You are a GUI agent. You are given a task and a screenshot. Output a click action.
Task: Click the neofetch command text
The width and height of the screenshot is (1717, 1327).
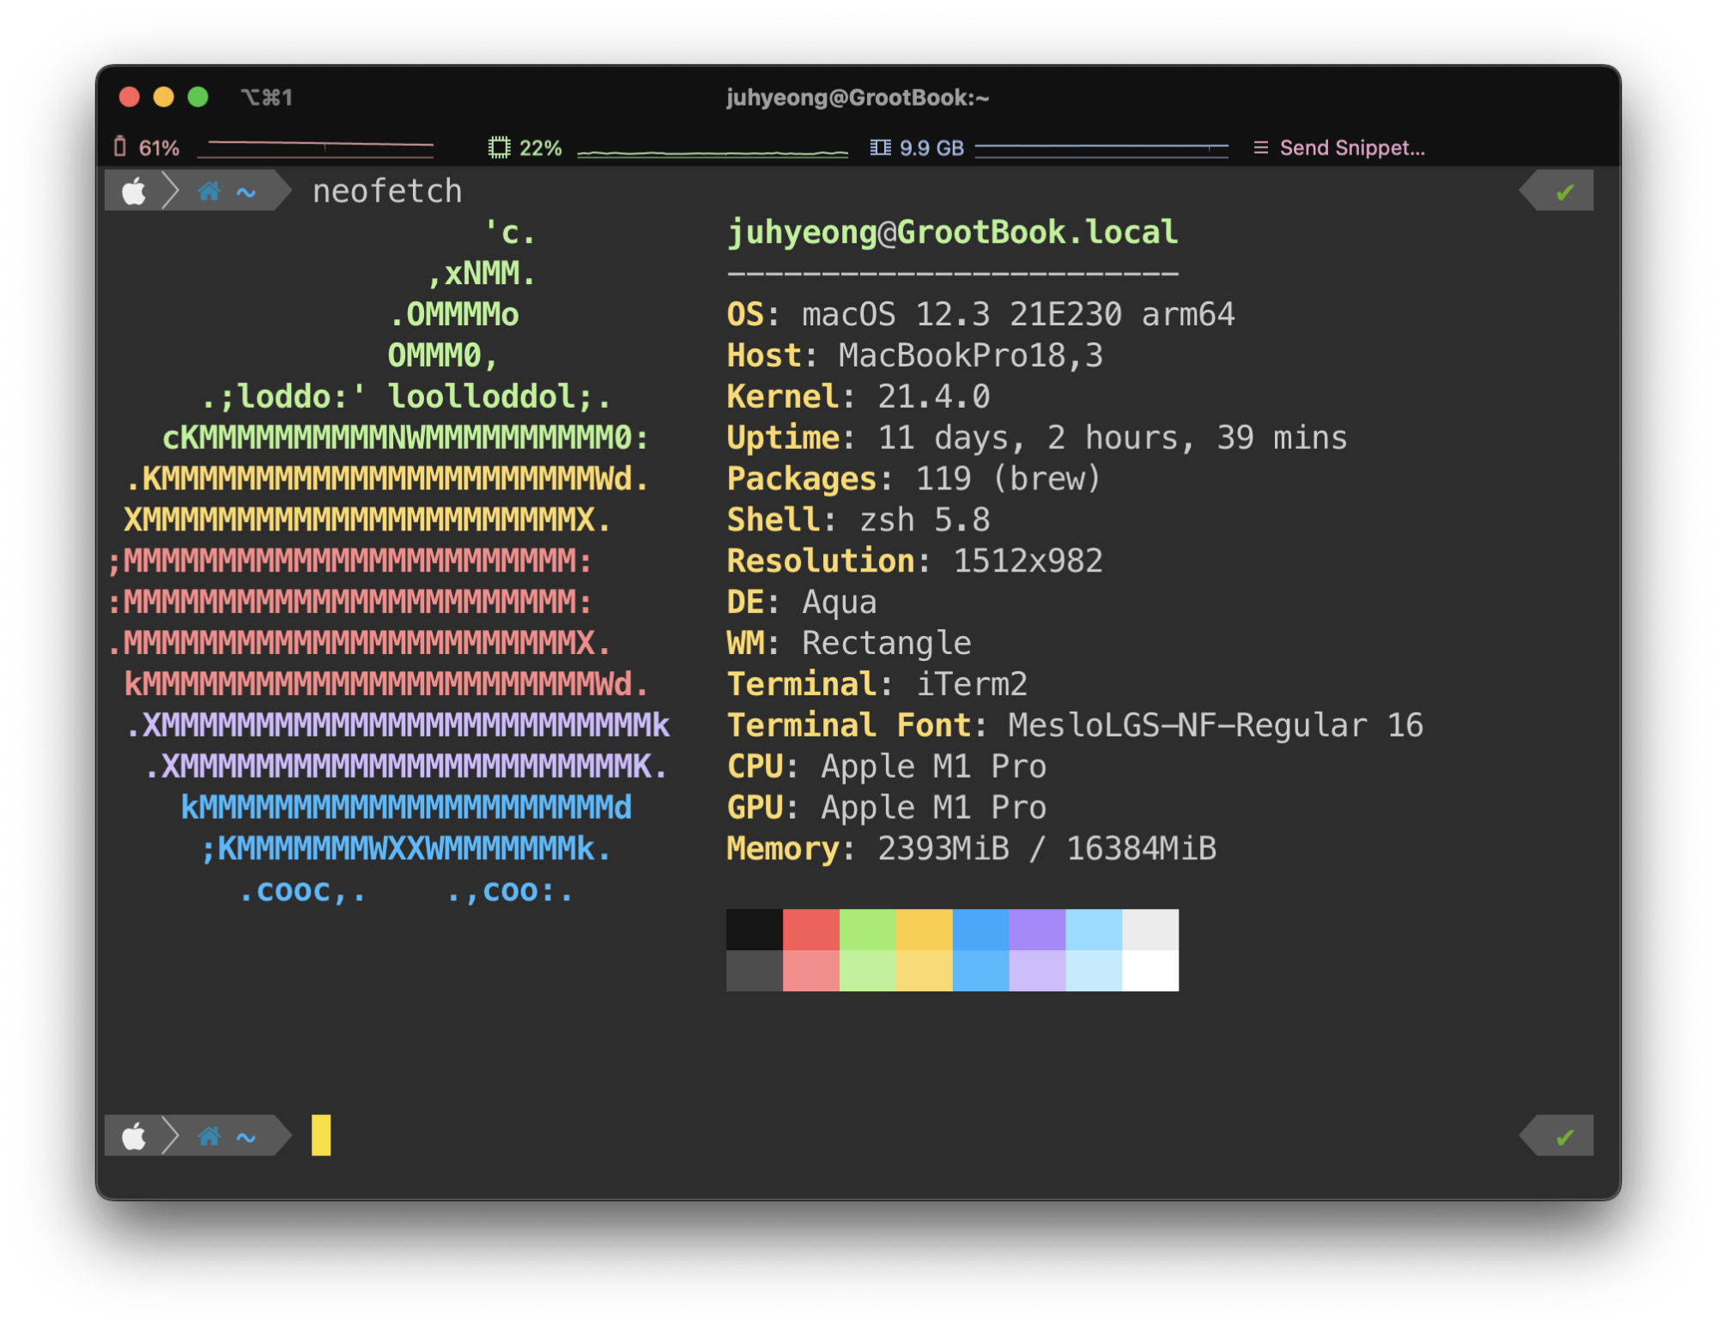[x=387, y=191]
